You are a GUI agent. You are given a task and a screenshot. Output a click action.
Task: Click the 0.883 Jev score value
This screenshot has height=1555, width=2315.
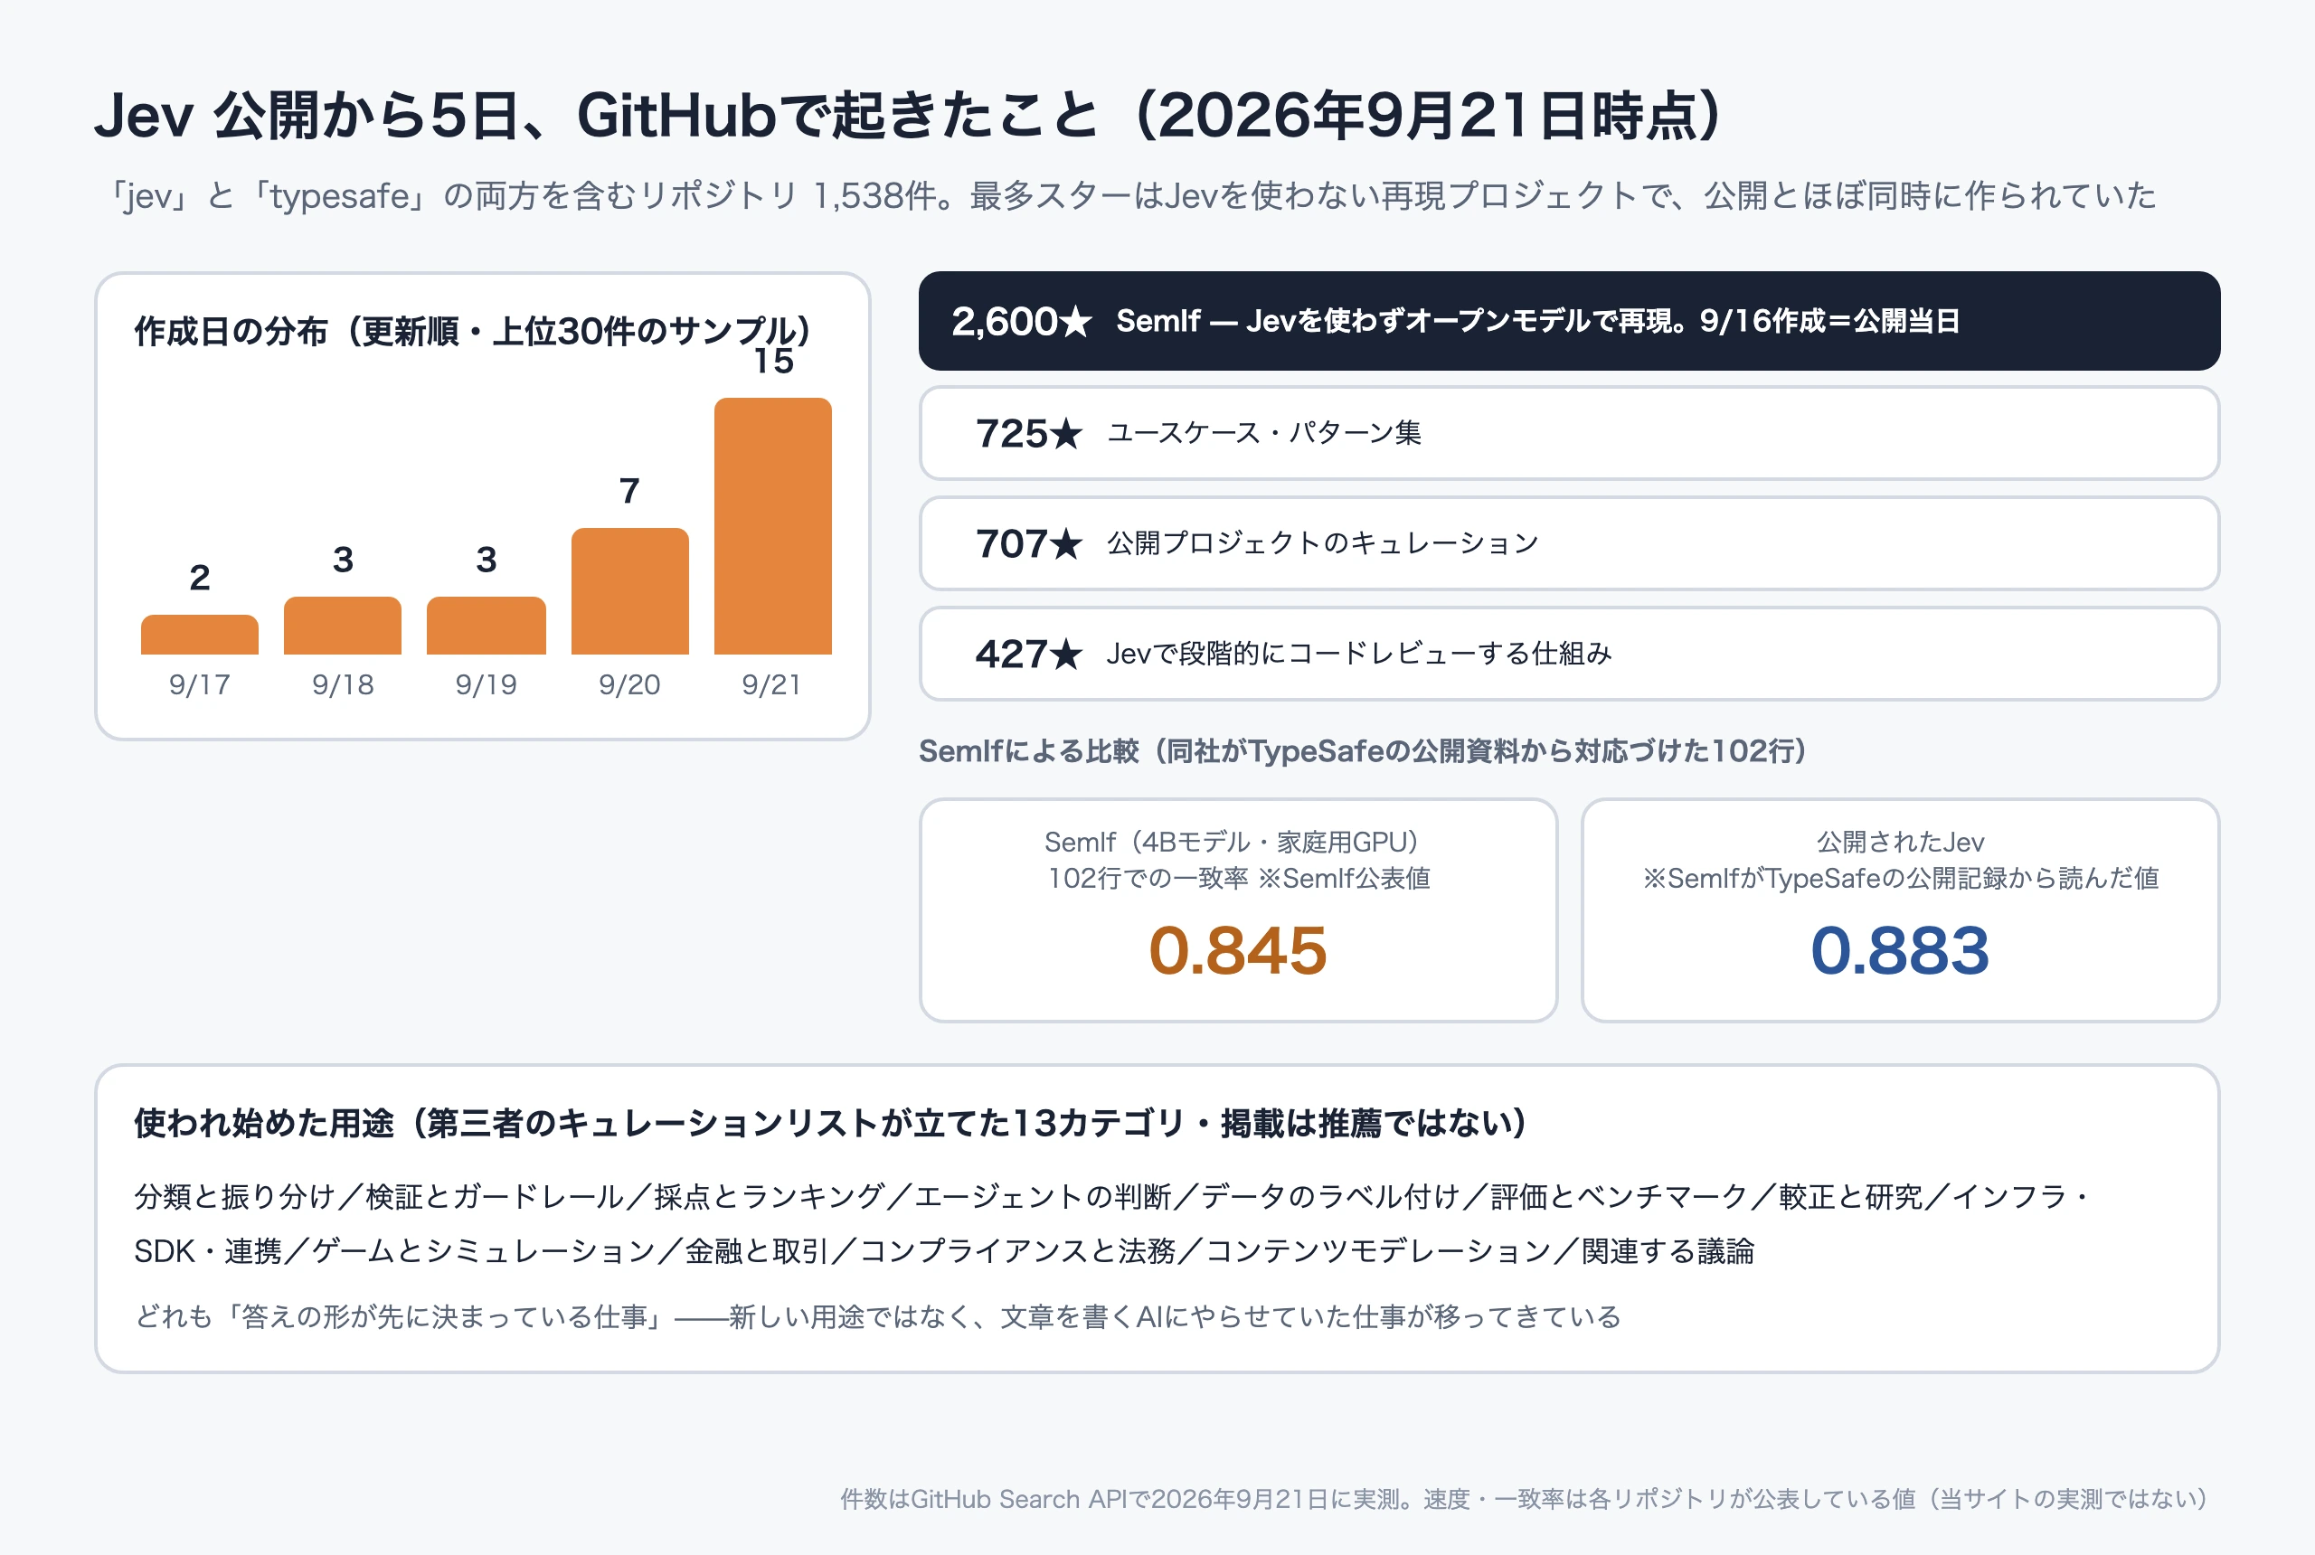(x=1899, y=950)
